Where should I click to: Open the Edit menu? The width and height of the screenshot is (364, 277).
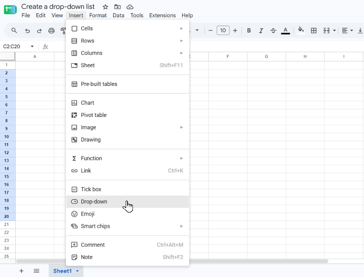(x=41, y=15)
